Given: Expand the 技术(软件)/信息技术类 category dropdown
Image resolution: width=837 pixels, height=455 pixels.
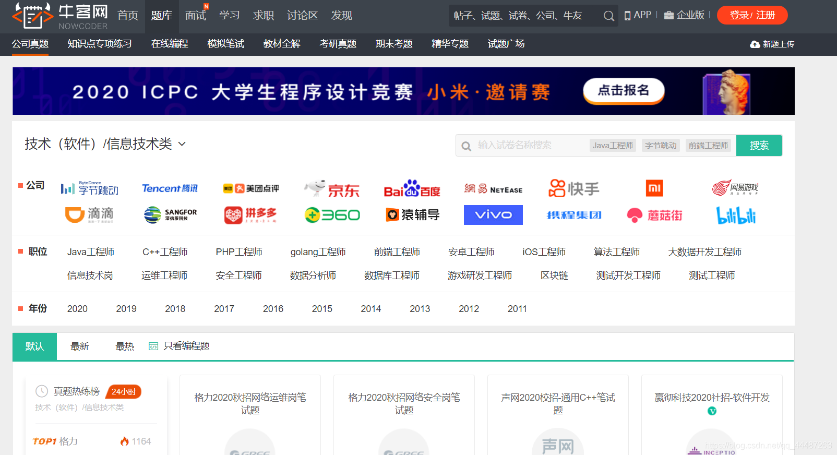Looking at the screenshot, I should pos(105,144).
